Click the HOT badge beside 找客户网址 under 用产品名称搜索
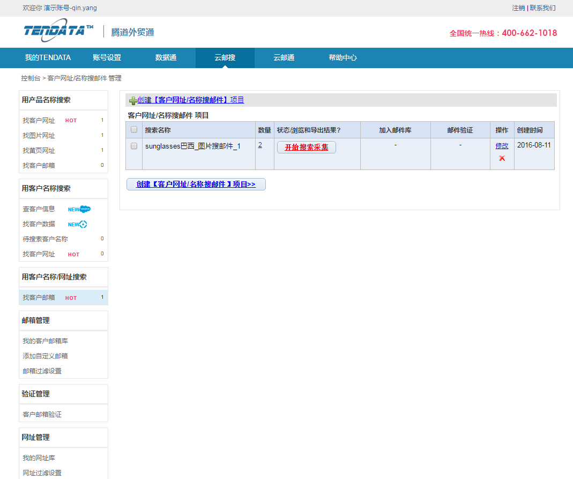This screenshot has width=573, height=479. coord(71,121)
